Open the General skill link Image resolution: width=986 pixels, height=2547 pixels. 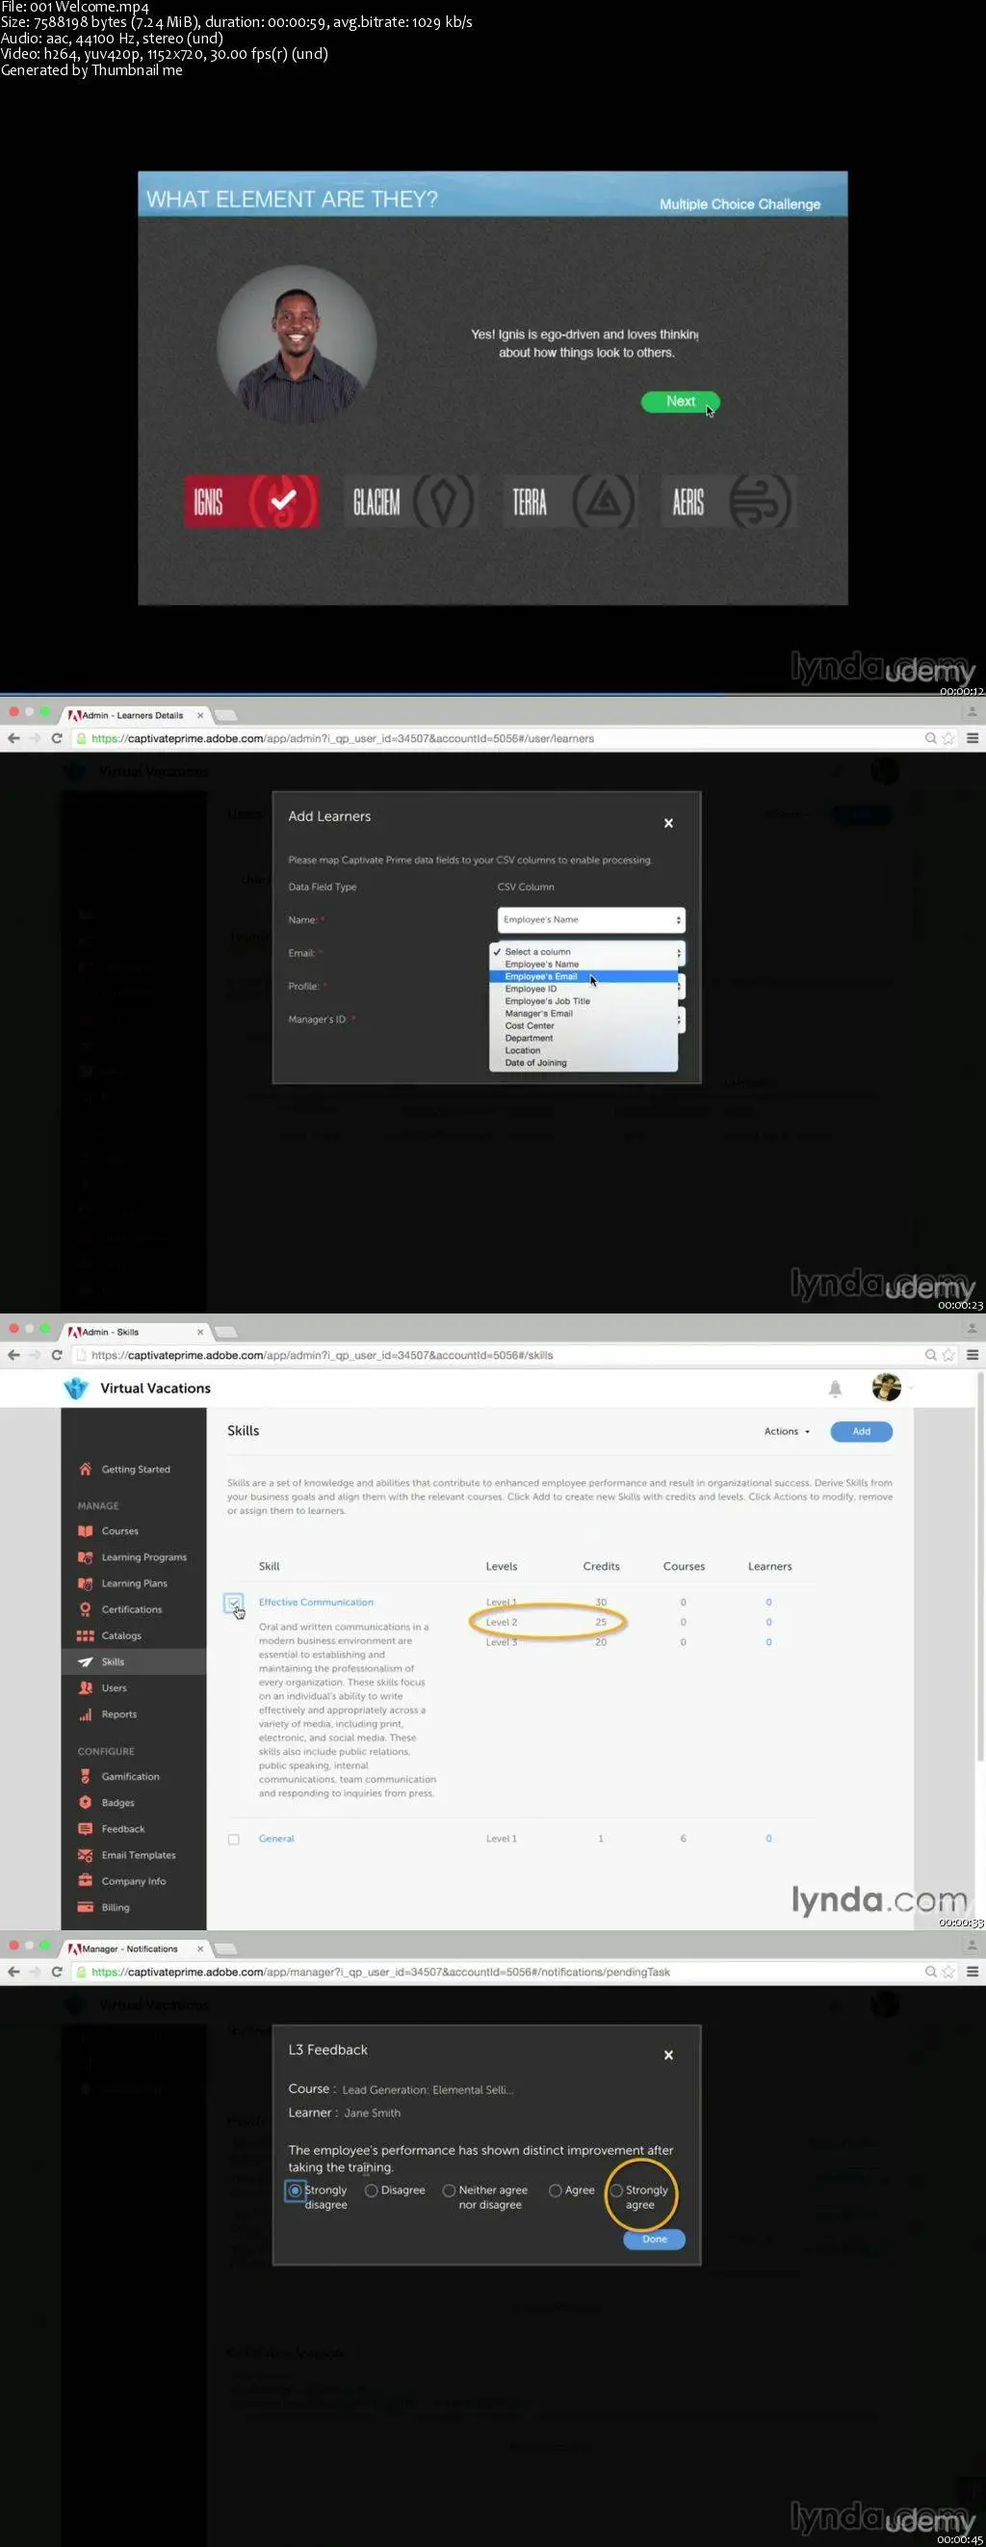[x=276, y=1839]
